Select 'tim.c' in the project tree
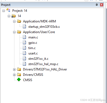This screenshot has height=103, width=107. pyautogui.click(x=32, y=48)
